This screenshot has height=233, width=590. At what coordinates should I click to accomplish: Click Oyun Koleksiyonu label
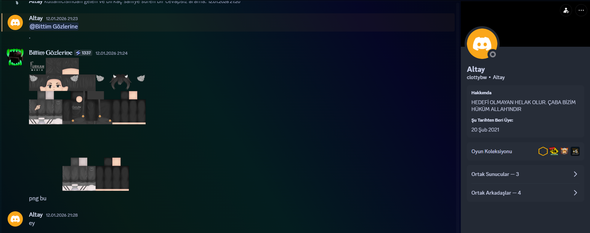point(492,151)
